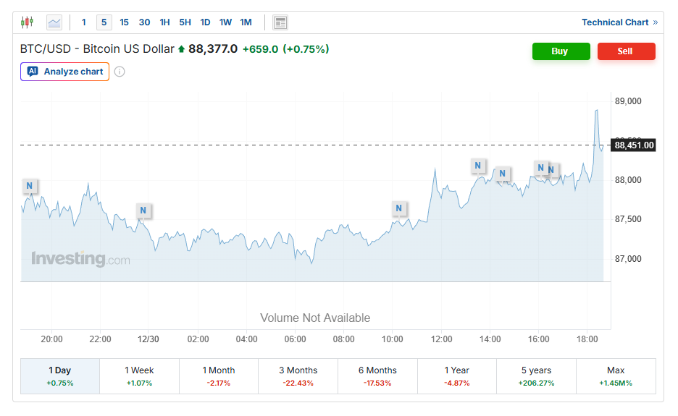Click the 88,451.00 current price label
This screenshot has height=416, width=678.
pos(634,145)
